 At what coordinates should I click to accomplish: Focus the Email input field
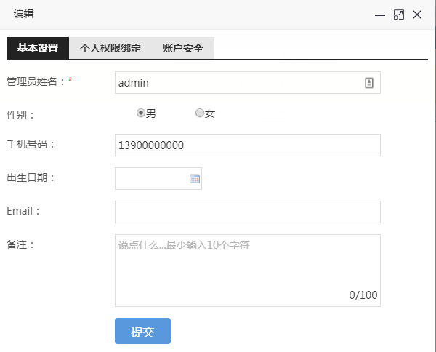(x=248, y=212)
